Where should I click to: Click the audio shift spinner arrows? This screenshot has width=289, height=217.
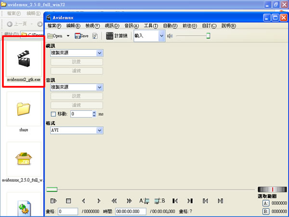click(94, 114)
